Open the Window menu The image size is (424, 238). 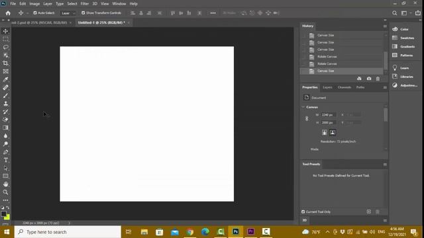pos(119,4)
